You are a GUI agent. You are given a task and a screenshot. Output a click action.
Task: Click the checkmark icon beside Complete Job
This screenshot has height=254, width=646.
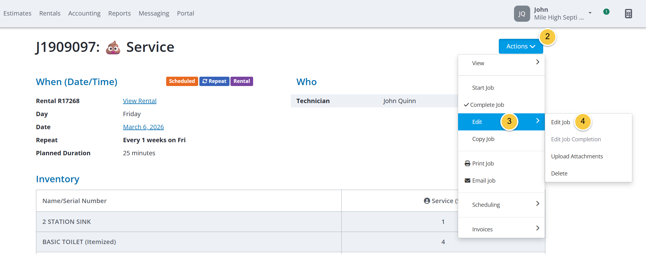tap(466, 105)
